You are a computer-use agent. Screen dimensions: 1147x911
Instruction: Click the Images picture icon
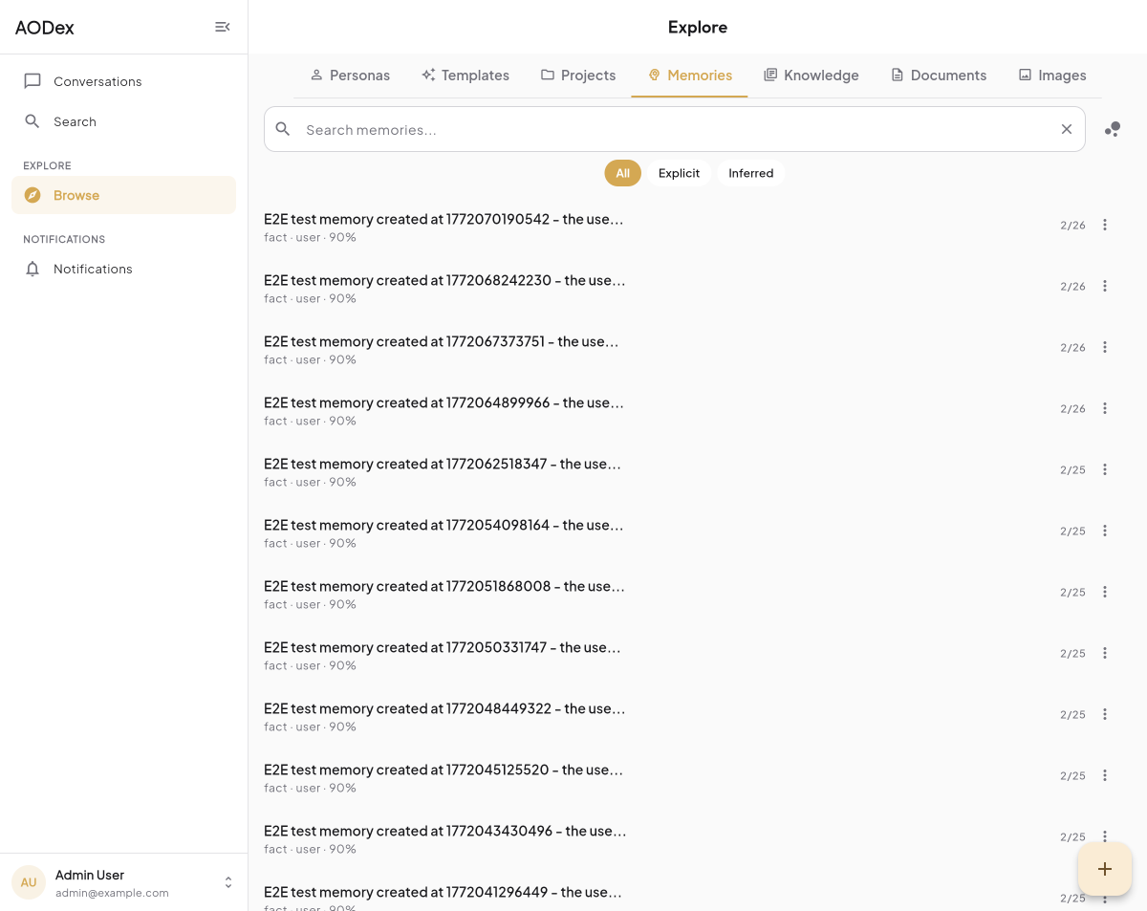pos(1024,75)
